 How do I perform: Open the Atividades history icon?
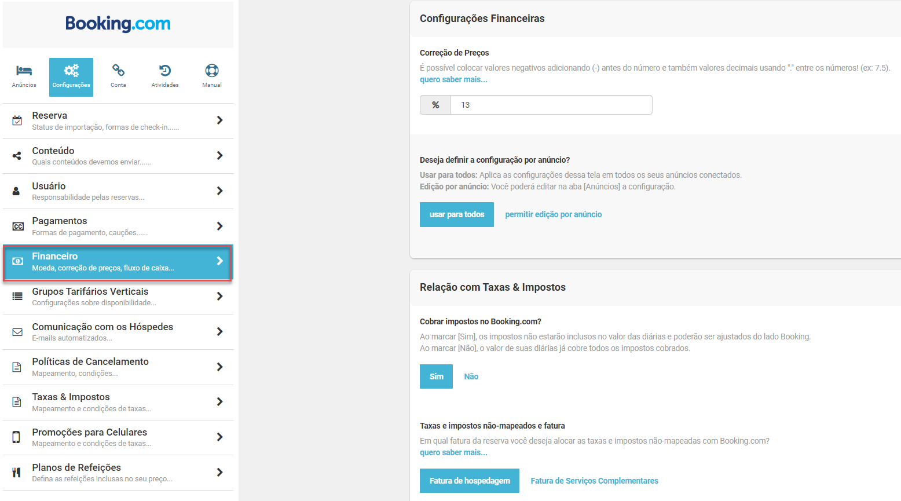pyautogui.click(x=165, y=71)
